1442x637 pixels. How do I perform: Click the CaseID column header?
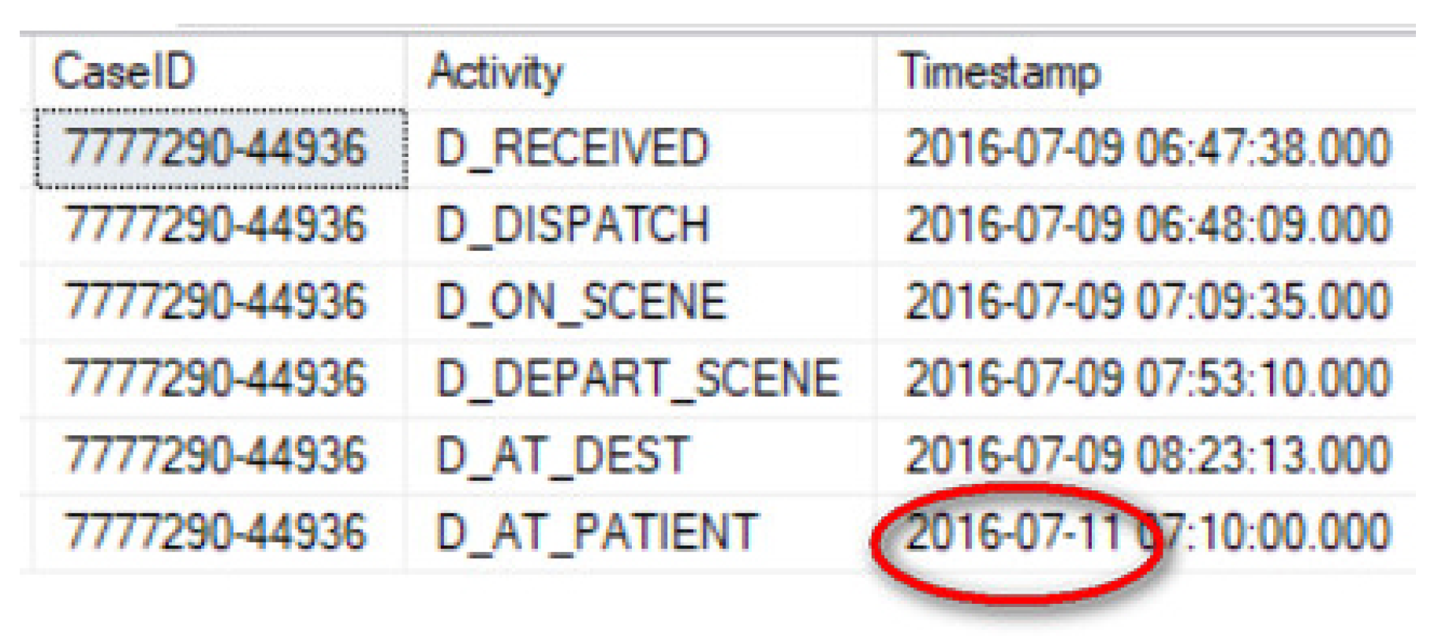(220, 72)
